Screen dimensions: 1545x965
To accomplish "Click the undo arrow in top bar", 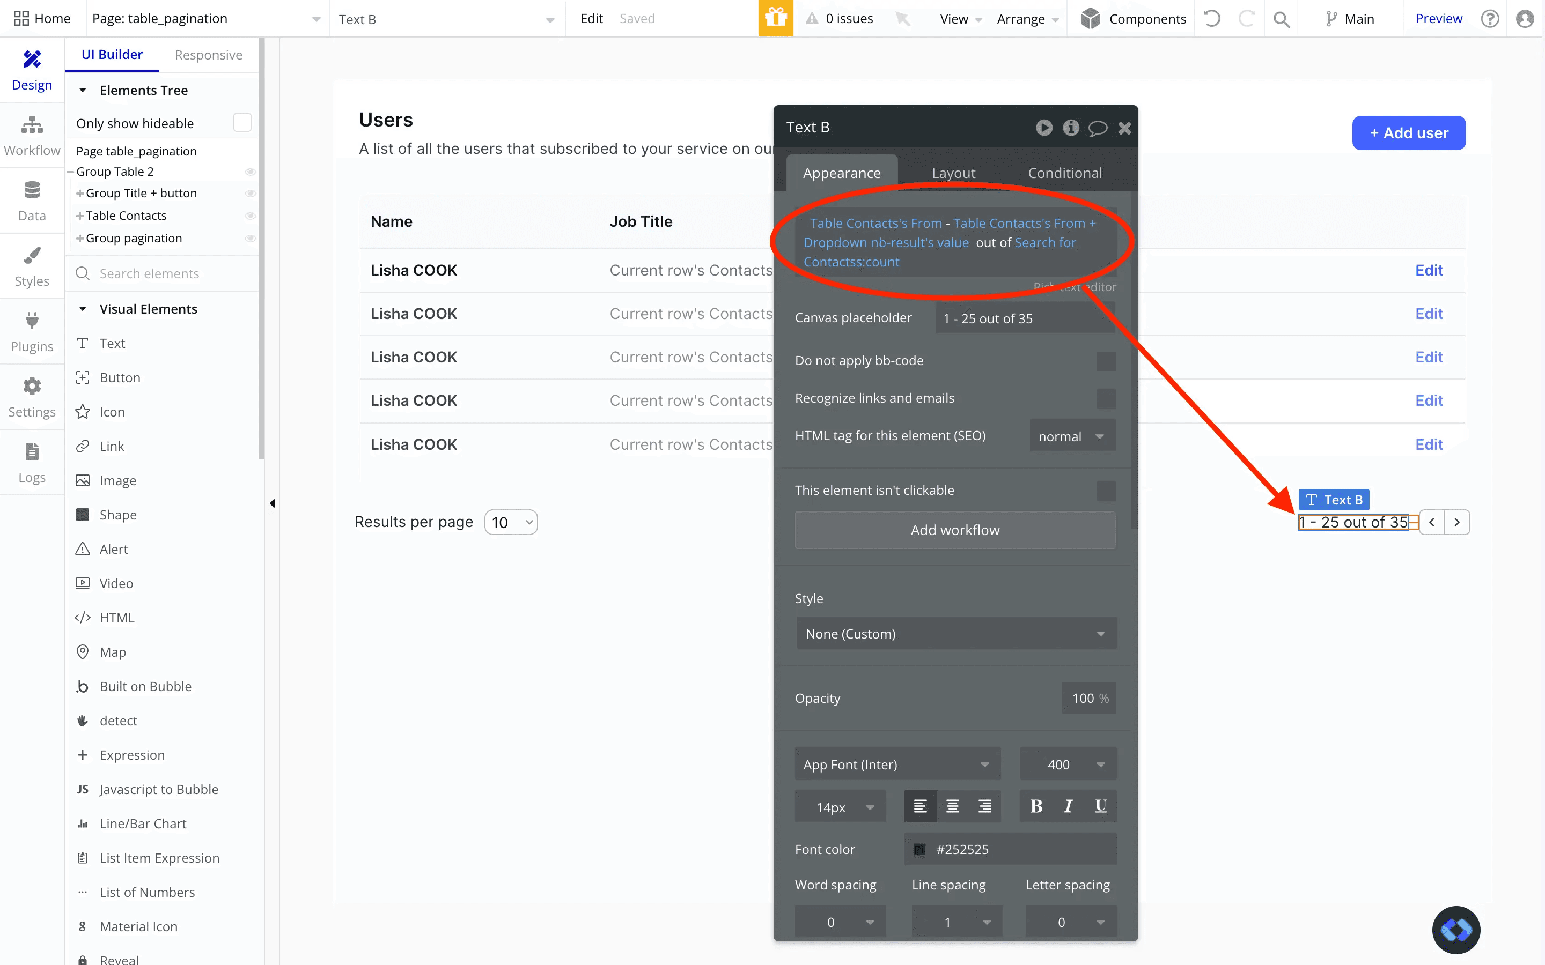I will 1212,19.
